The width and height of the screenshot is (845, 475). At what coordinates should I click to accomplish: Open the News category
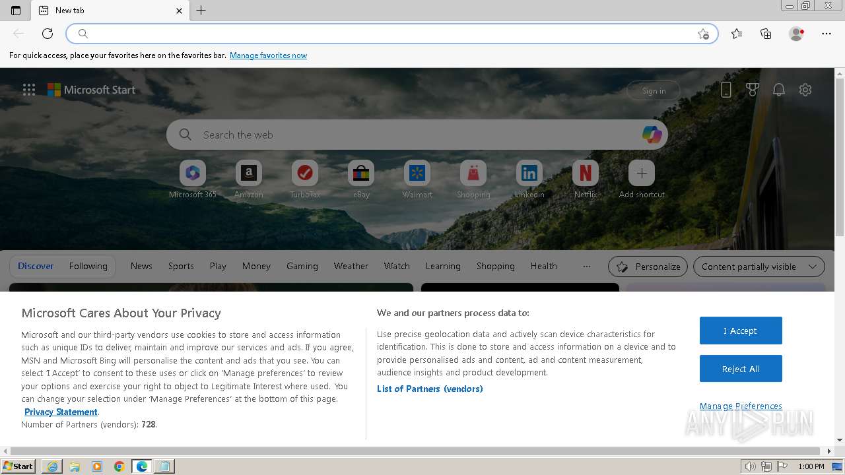pos(141,266)
